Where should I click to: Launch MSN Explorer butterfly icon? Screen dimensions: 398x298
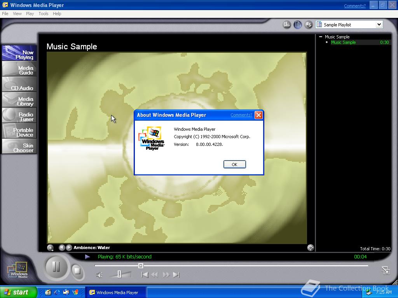tap(75, 292)
